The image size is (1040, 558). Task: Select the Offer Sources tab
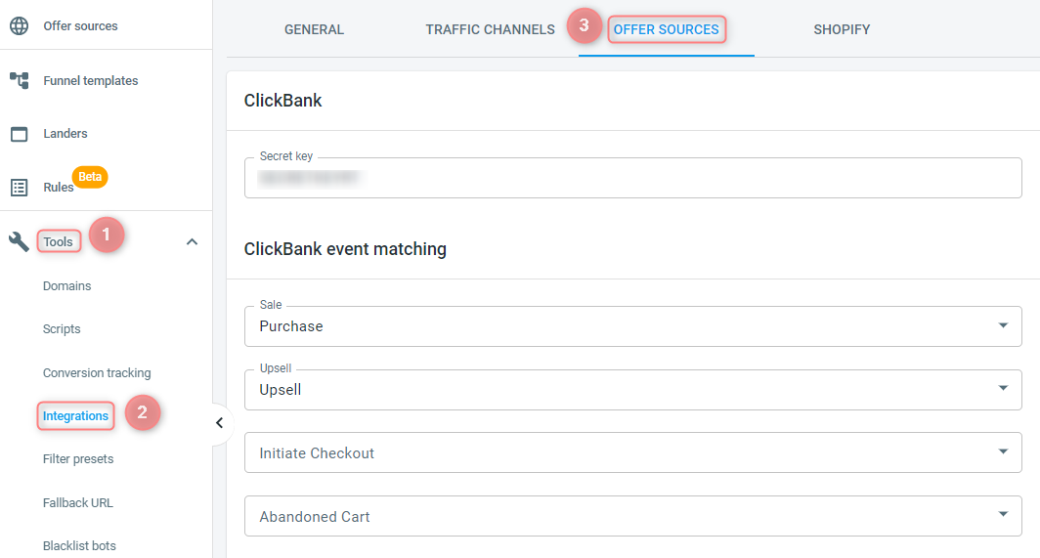[x=666, y=29]
